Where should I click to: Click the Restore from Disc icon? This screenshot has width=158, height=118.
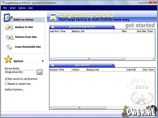pos(10,37)
